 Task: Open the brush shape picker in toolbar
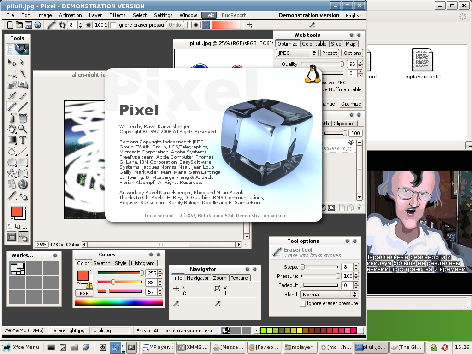point(195,25)
